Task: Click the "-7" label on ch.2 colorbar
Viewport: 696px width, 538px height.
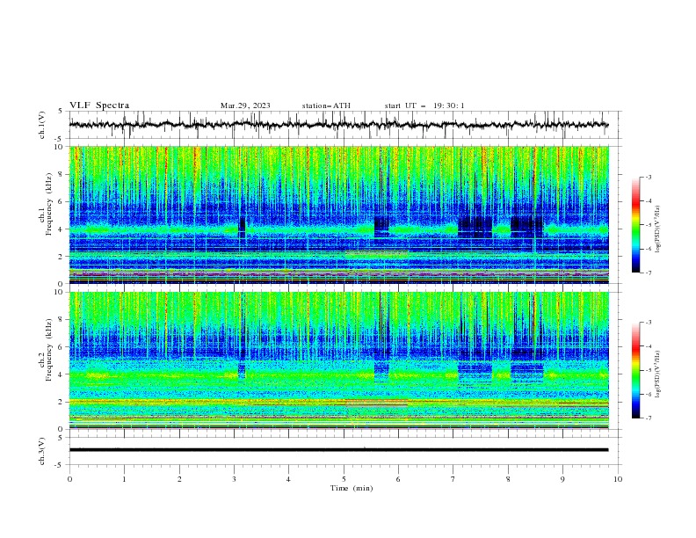Action: pyautogui.click(x=648, y=418)
